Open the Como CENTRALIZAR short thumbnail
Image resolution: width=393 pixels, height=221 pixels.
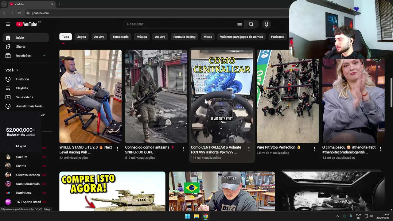tap(222, 96)
